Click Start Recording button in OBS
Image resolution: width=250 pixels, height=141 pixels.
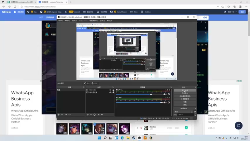coord(185,93)
